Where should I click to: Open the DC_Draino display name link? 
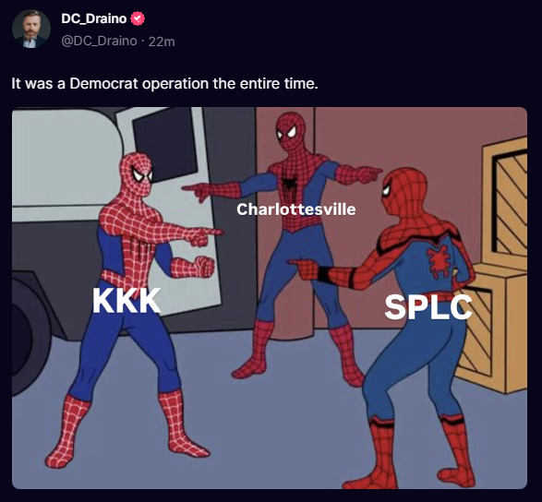point(93,18)
